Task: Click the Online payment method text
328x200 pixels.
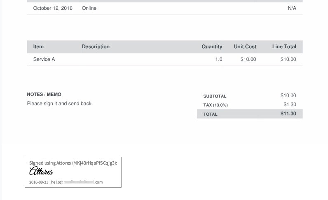Action: pos(89,8)
